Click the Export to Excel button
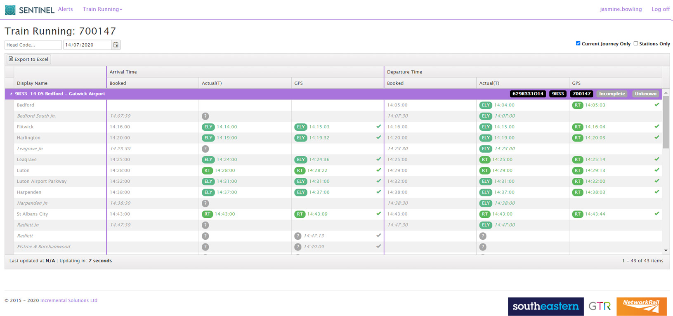Viewport: 673px width, 316px height. click(29, 59)
